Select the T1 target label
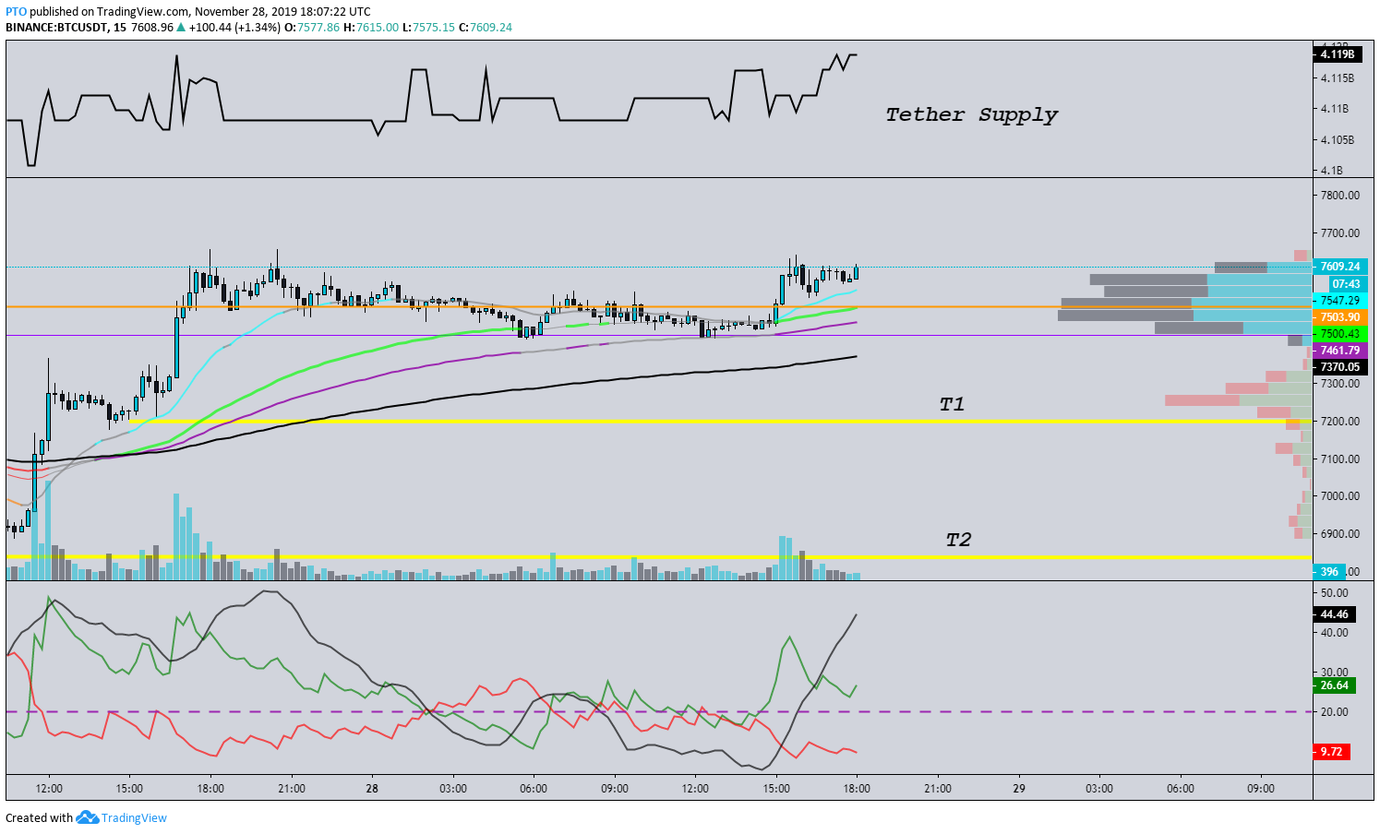This screenshot has height=834, width=1380. (x=952, y=404)
